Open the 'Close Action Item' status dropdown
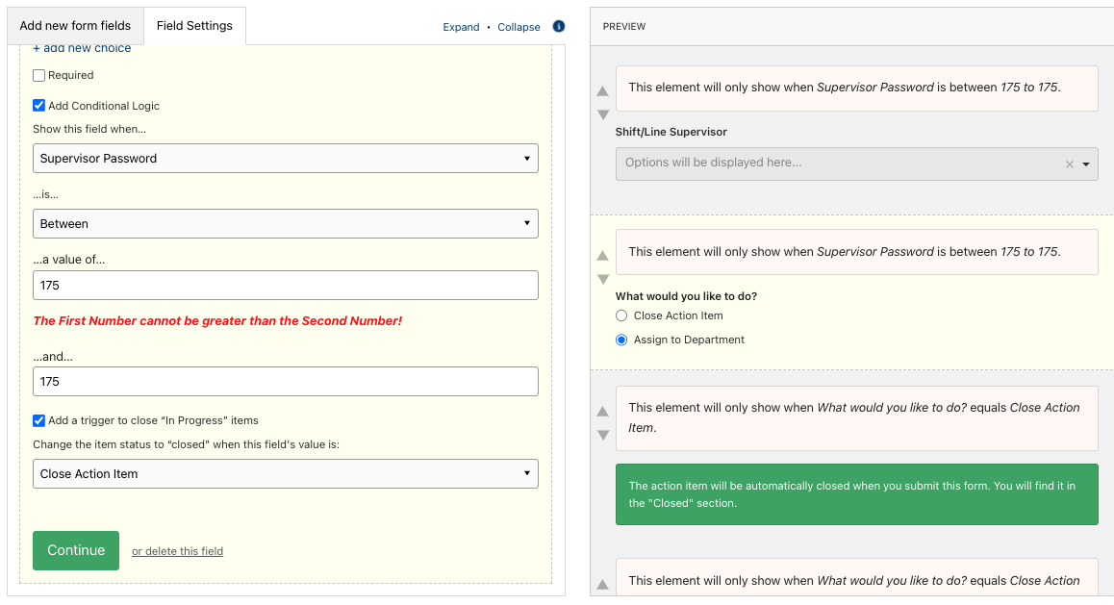The width and height of the screenshot is (1114, 605). [x=286, y=473]
